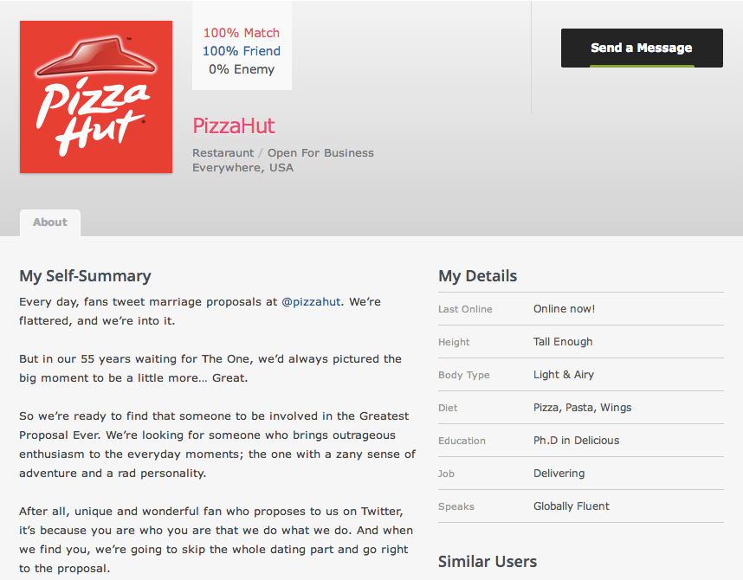Click the 100% Friend percentage
The image size is (743, 580).
click(x=242, y=51)
